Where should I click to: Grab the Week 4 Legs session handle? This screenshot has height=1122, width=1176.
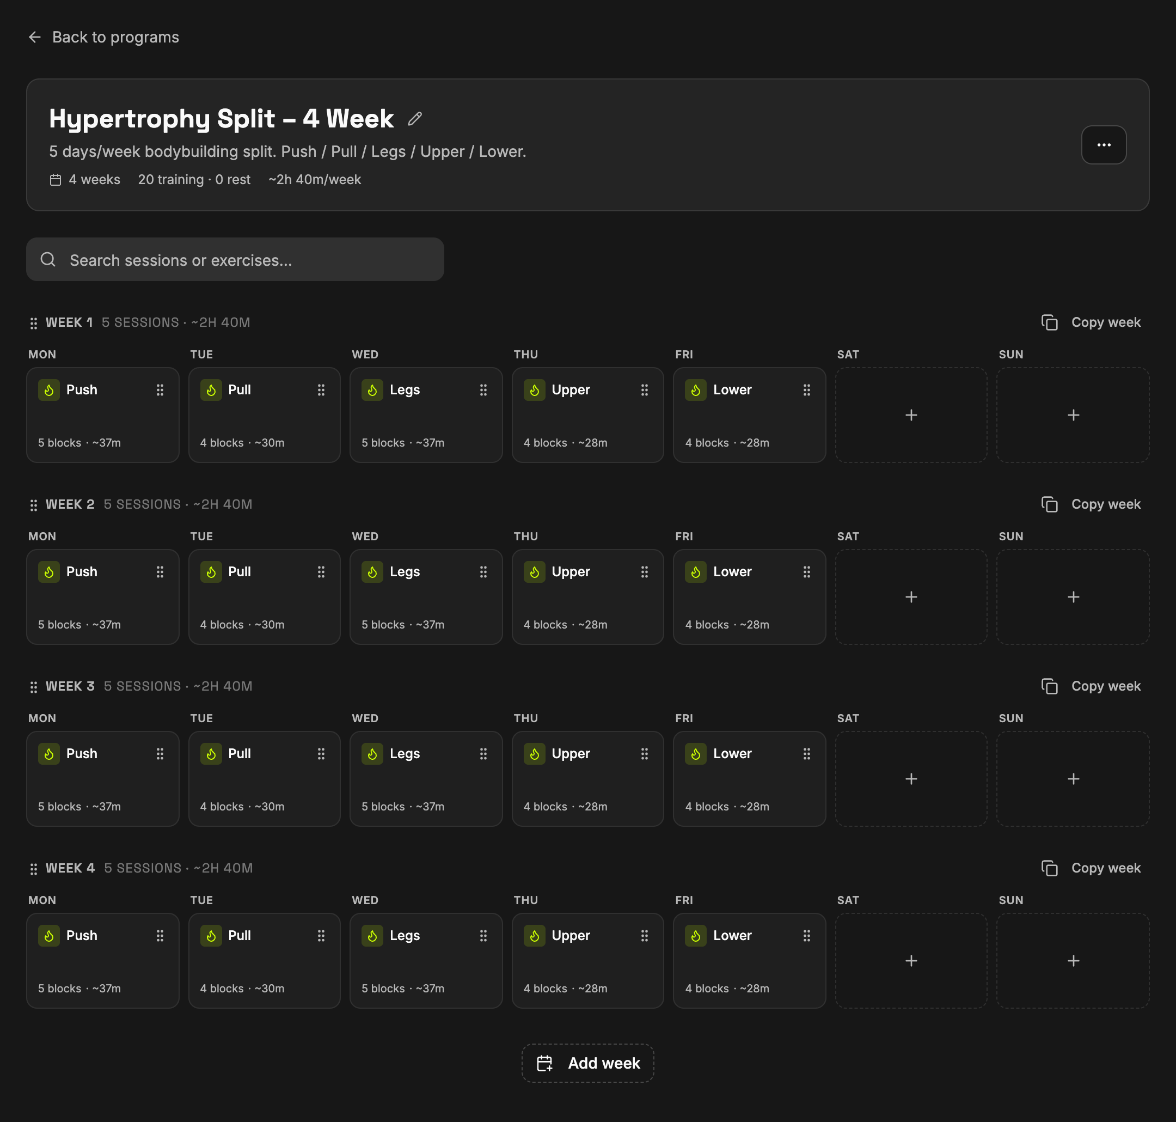[483, 935]
